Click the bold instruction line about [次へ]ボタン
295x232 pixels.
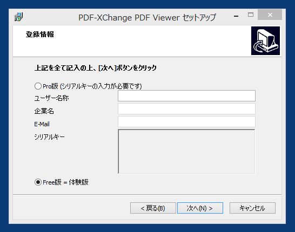point(96,68)
